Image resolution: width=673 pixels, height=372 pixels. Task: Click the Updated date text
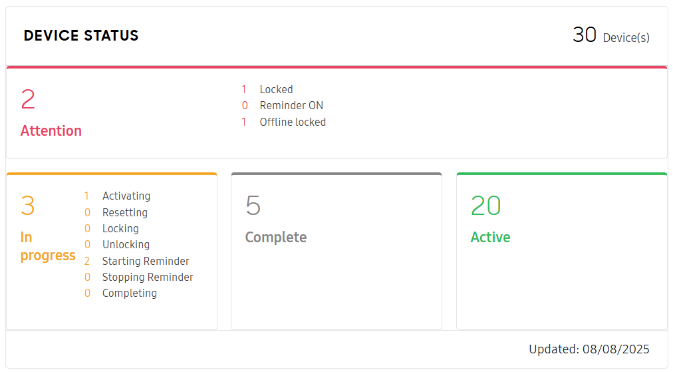click(x=589, y=349)
